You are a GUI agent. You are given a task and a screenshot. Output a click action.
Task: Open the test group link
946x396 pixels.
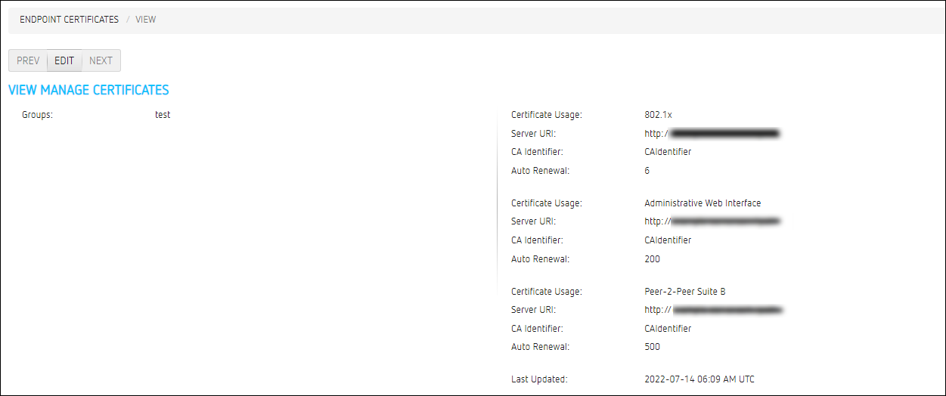pos(163,115)
